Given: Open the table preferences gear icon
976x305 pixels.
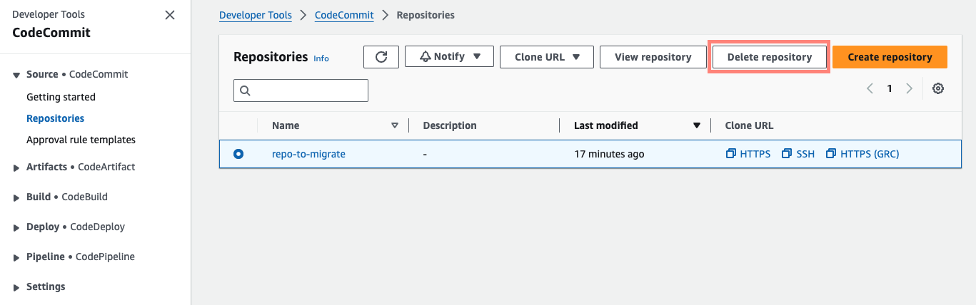Looking at the screenshot, I should [x=938, y=89].
